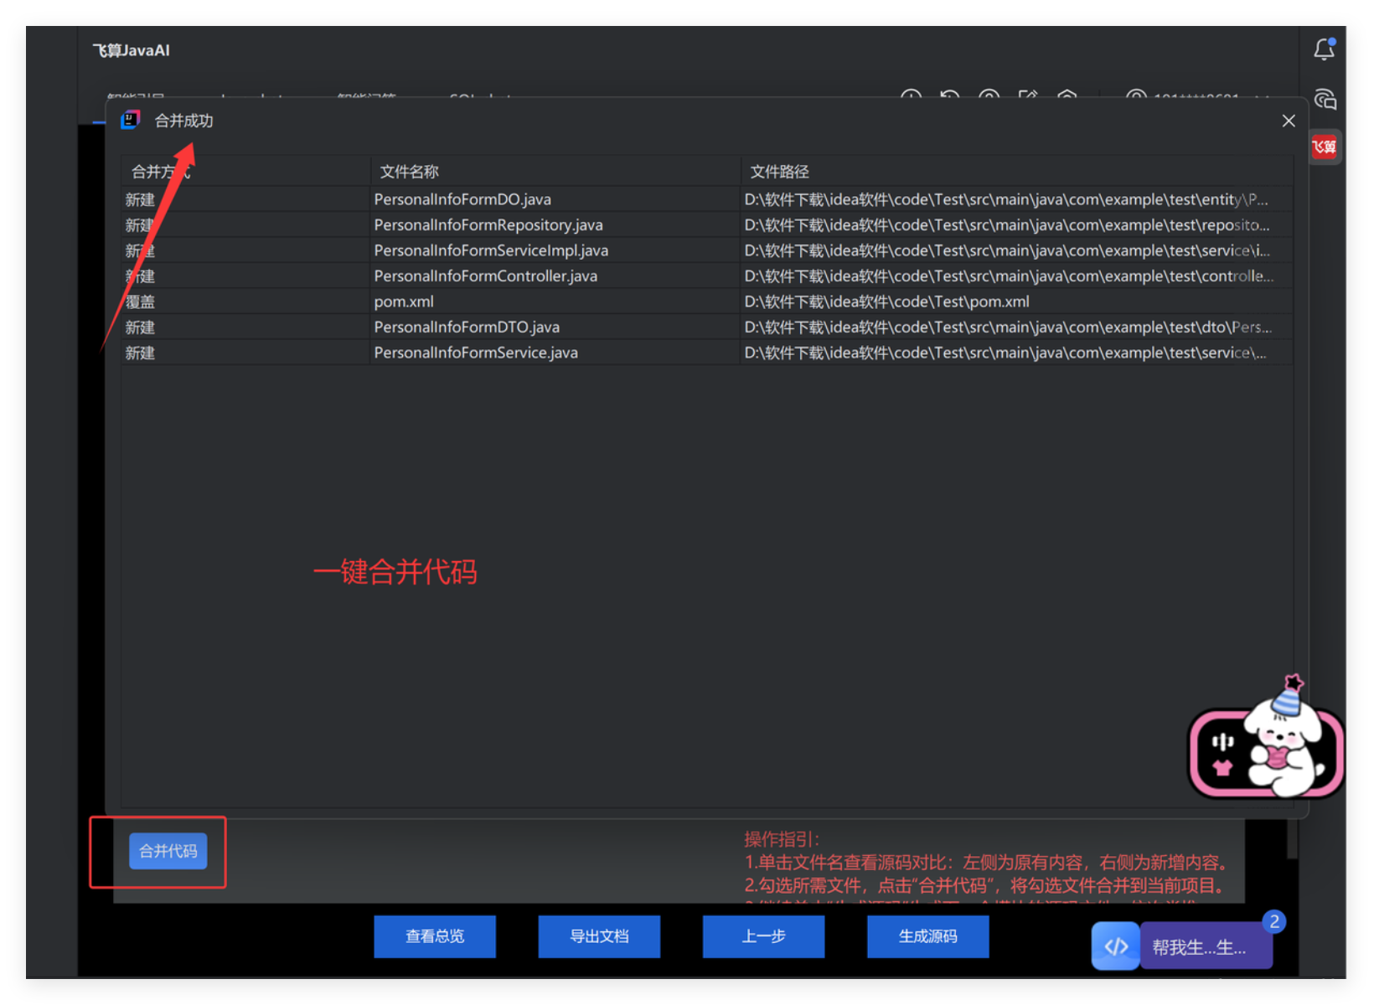Sort by the 文件路径 column header
1374x1005 pixels.
[x=779, y=172]
